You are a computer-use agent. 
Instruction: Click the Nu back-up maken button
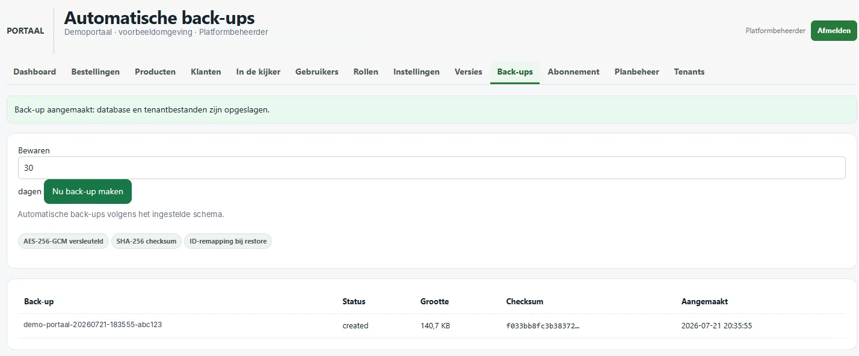pyautogui.click(x=88, y=192)
